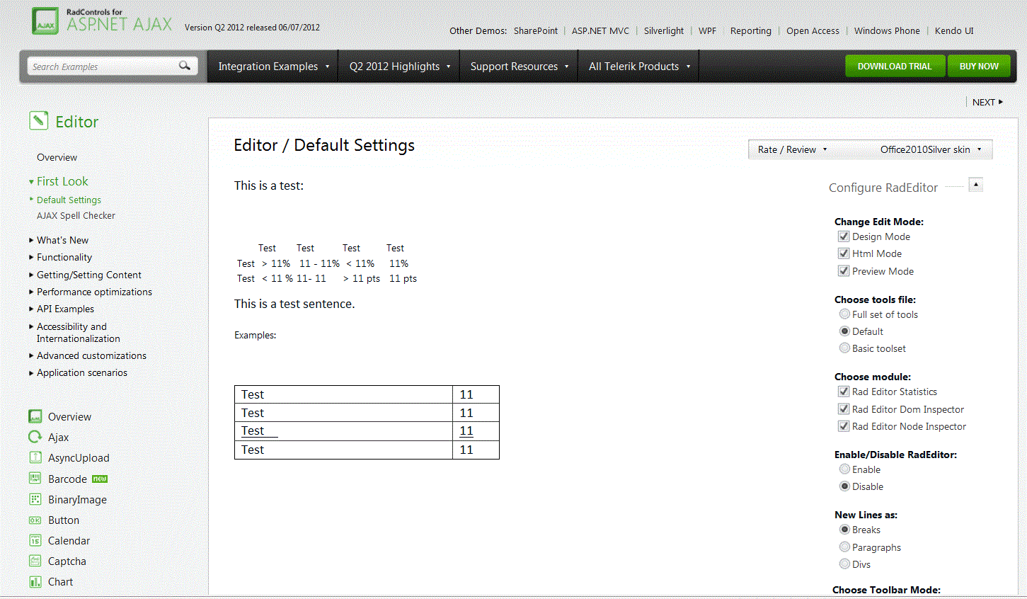Open the Open Access demos link
This screenshot has height=599, width=1027.
pyautogui.click(x=813, y=30)
